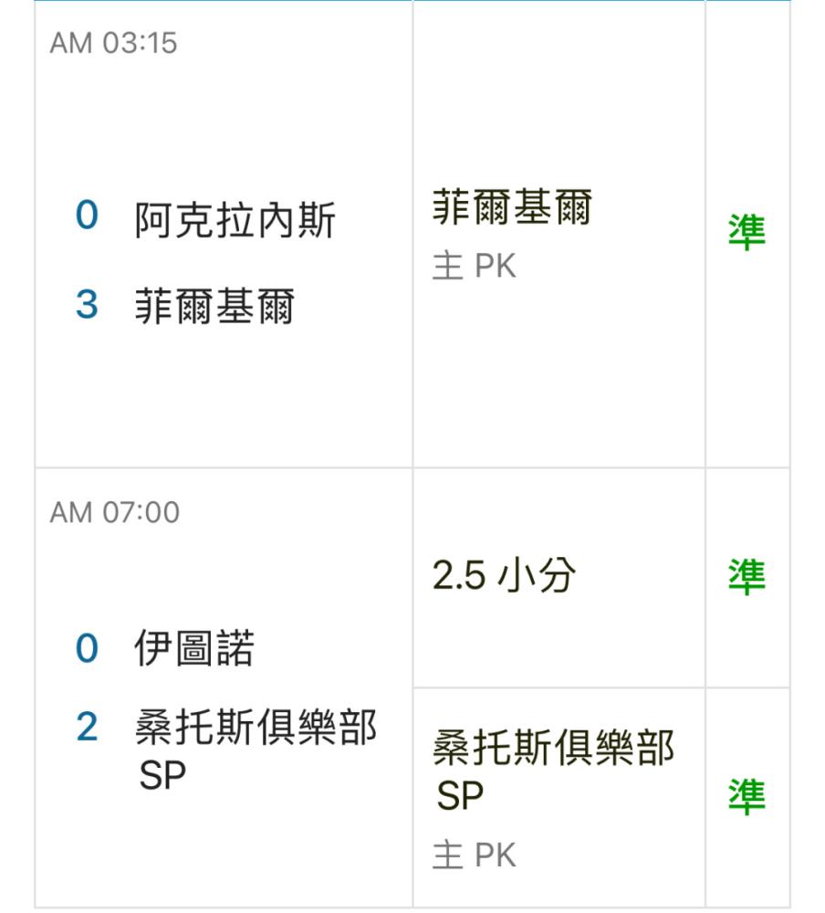Click the score 3 for 菲爾基爾

(87, 305)
